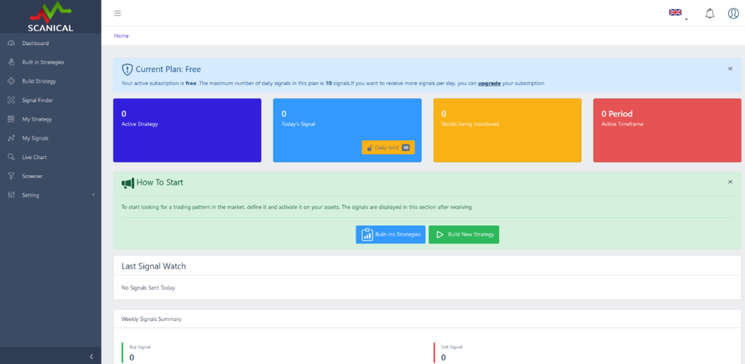Open the notifications bell
745x364 pixels.
click(x=710, y=13)
